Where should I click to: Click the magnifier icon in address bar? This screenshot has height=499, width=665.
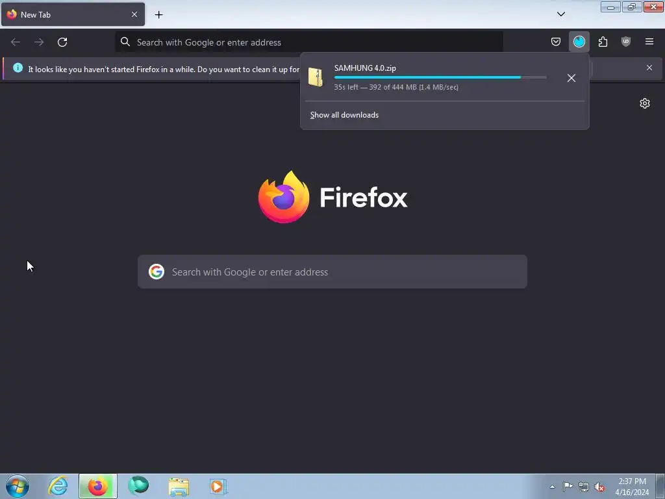coord(125,42)
